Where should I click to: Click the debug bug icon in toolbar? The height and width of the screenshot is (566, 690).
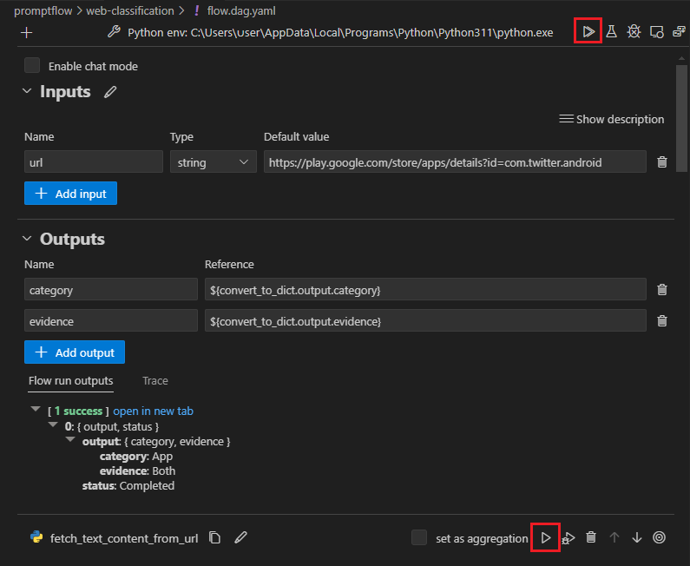(x=634, y=32)
